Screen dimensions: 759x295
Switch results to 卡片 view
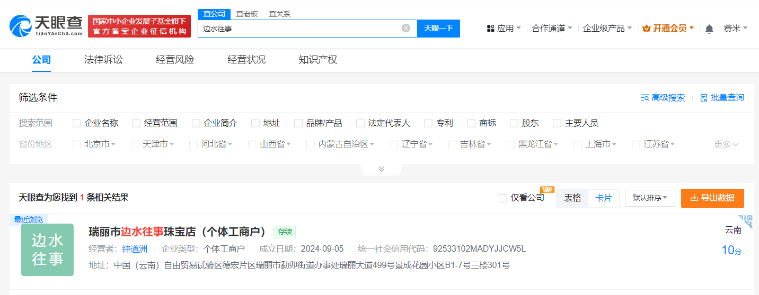pos(604,198)
